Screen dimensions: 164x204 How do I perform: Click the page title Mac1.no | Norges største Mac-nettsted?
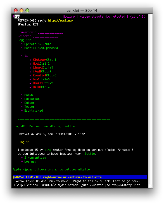[94, 17]
